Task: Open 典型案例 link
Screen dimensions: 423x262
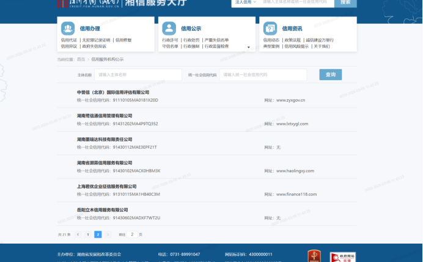Action: click(x=271, y=46)
